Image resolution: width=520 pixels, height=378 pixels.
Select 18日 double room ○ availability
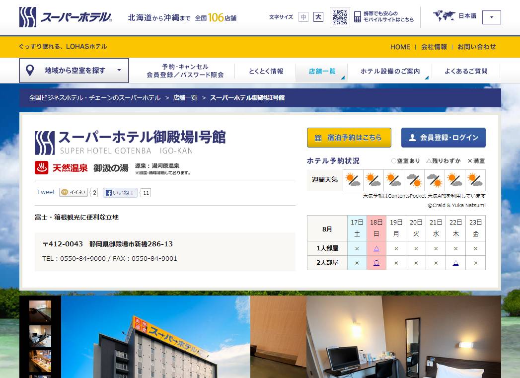pos(376,263)
